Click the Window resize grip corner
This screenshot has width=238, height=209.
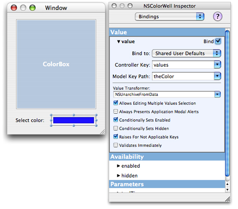coord(103,132)
